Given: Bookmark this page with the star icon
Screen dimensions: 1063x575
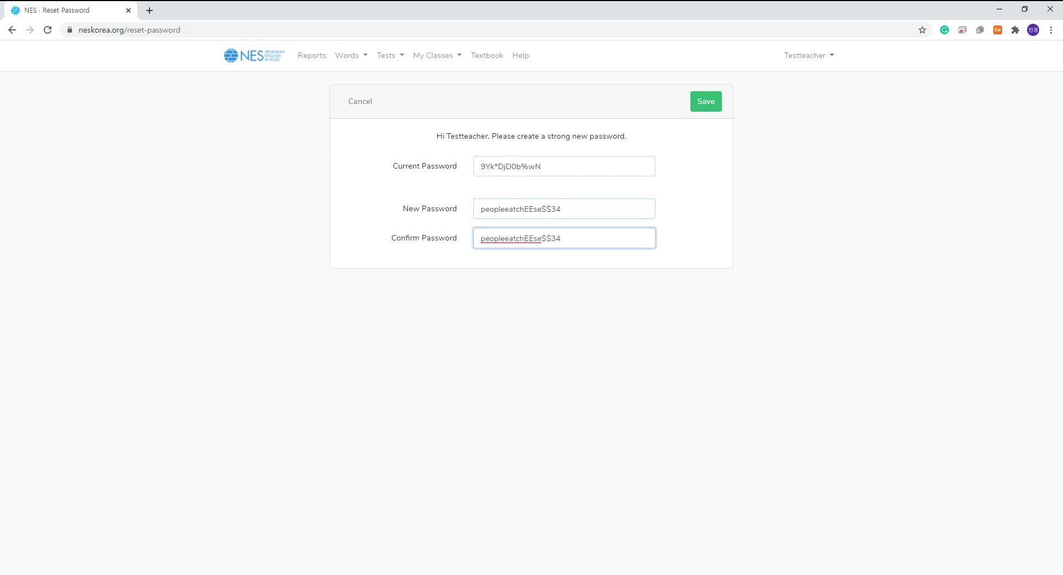Looking at the screenshot, I should [x=922, y=30].
